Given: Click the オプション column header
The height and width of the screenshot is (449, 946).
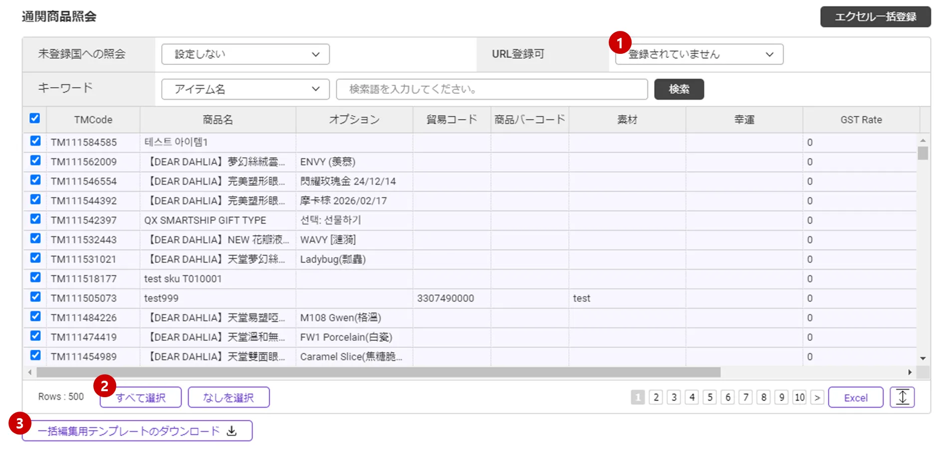Looking at the screenshot, I should tap(354, 120).
